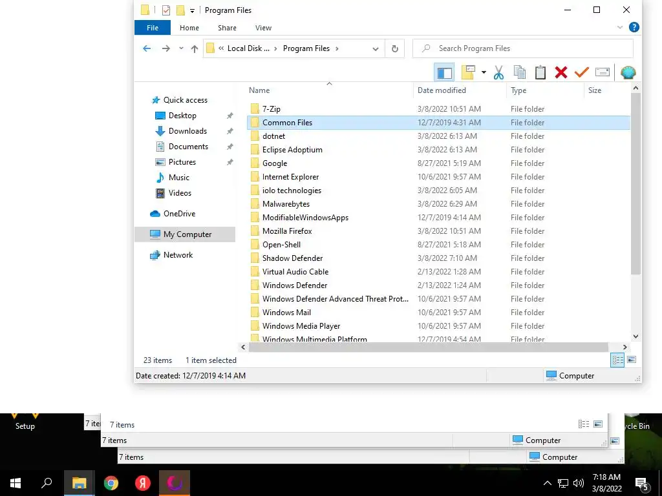Screen dimensions: 662x496
Task: Click the new folder toolbar icon
Action: (468, 72)
